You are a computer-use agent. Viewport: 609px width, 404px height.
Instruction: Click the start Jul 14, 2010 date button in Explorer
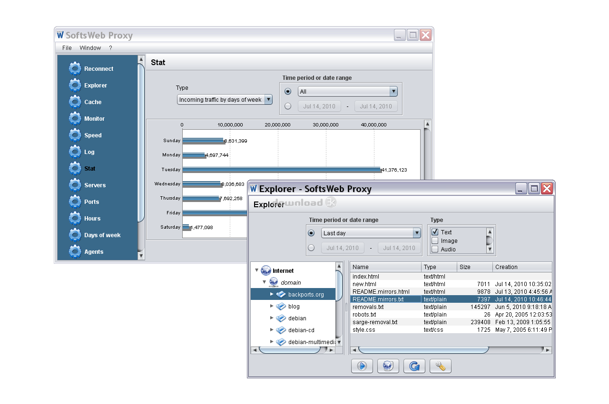[x=343, y=248]
